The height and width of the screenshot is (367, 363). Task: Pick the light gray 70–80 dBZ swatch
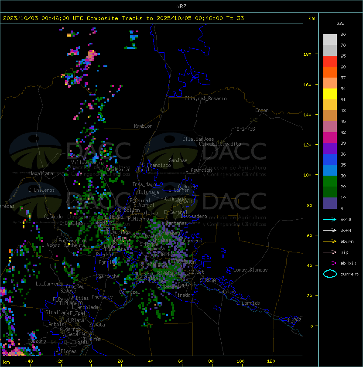click(x=330, y=40)
